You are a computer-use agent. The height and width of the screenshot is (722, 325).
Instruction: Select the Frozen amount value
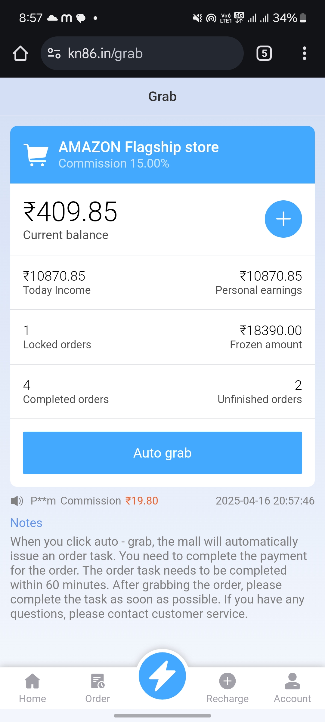271,331
